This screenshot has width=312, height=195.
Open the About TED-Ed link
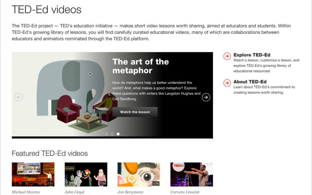(x=250, y=82)
